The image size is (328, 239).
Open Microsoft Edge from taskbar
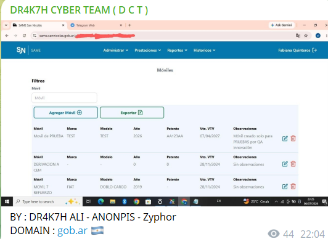(101, 201)
